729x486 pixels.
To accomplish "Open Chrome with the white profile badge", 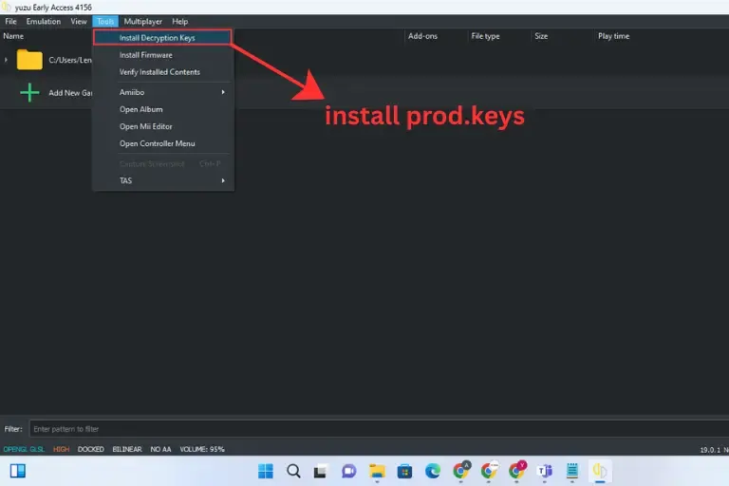I will pos(489,470).
